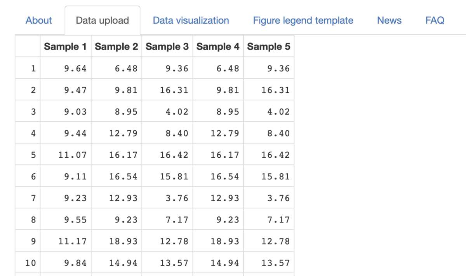This screenshot has height=276, width=466.
Task: Switch to Data visualization tab
Action: pyautogui.click(x=191, y=21)
